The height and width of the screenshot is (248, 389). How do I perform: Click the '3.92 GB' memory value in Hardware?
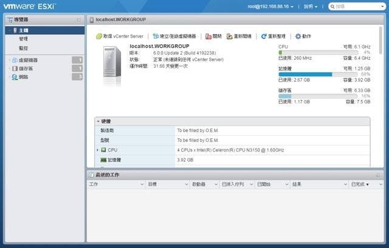(x=185, y=160)
